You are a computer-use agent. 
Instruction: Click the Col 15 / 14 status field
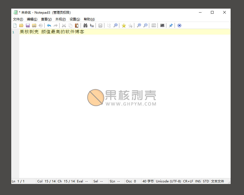click(x=46, y=181)
